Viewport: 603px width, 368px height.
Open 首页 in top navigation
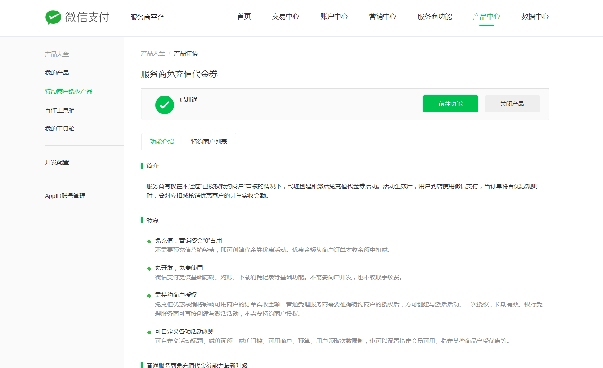click(244, 17)
